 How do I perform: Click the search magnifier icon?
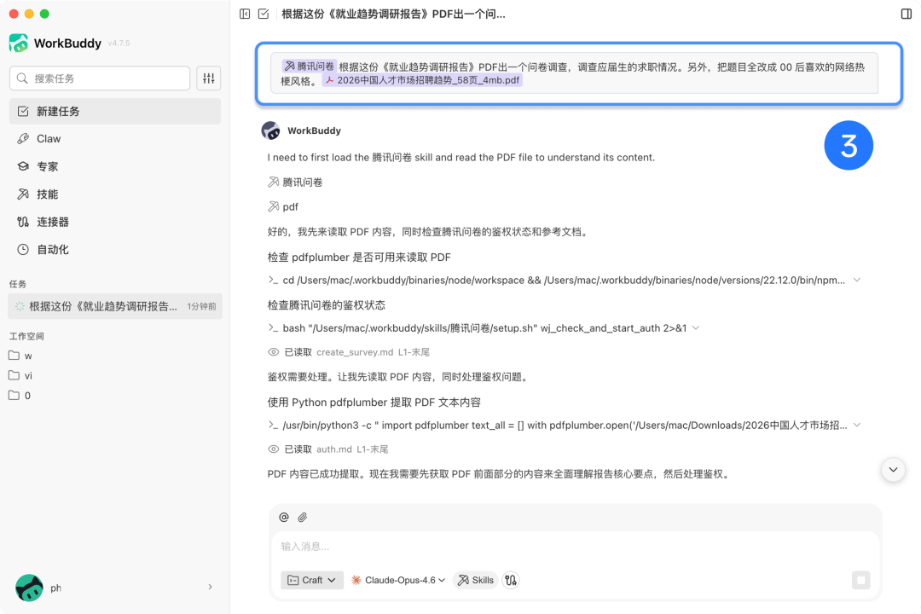22,78
